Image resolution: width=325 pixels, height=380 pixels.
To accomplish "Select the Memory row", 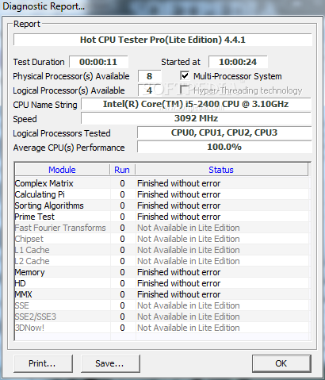I will 162,272.
